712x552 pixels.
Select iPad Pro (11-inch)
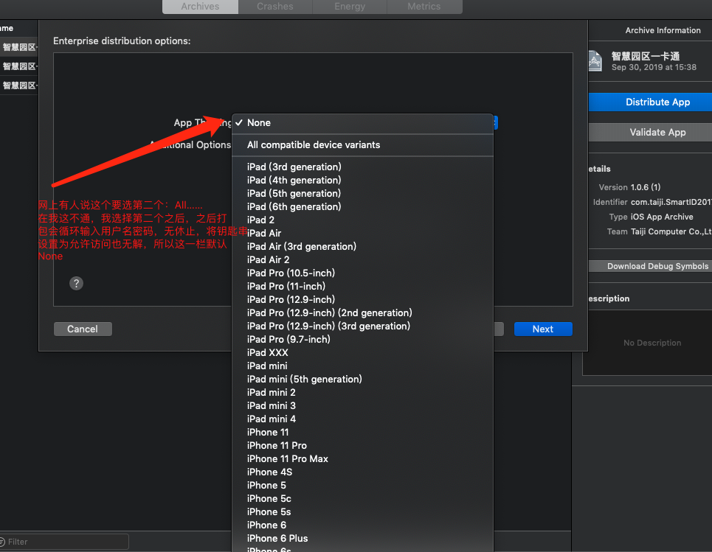pos(362,286)
